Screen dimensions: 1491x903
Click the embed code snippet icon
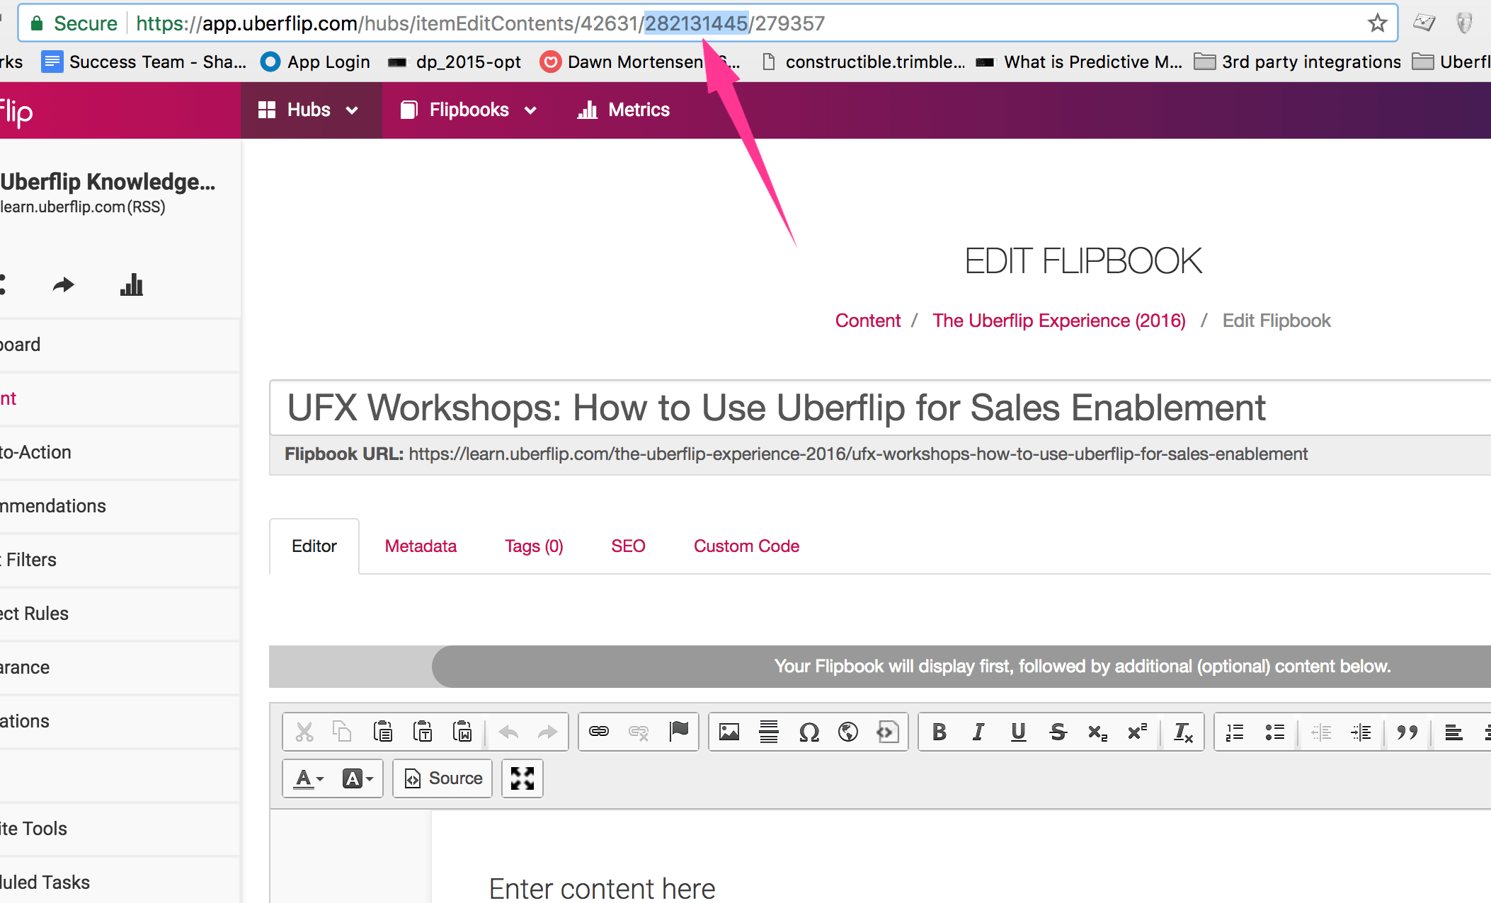888,732
